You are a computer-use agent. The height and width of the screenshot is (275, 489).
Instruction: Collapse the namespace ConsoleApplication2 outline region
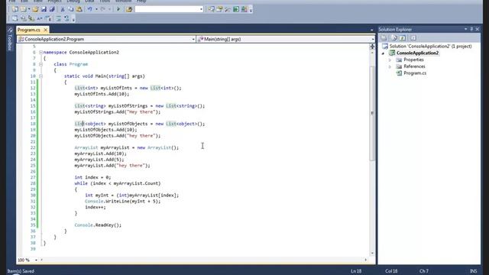(x=40, y=52)
